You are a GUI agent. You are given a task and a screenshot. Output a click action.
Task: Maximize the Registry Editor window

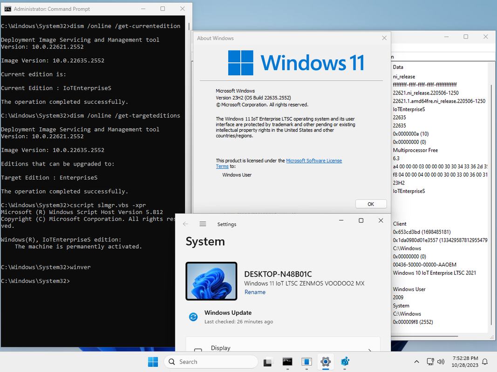466,37
